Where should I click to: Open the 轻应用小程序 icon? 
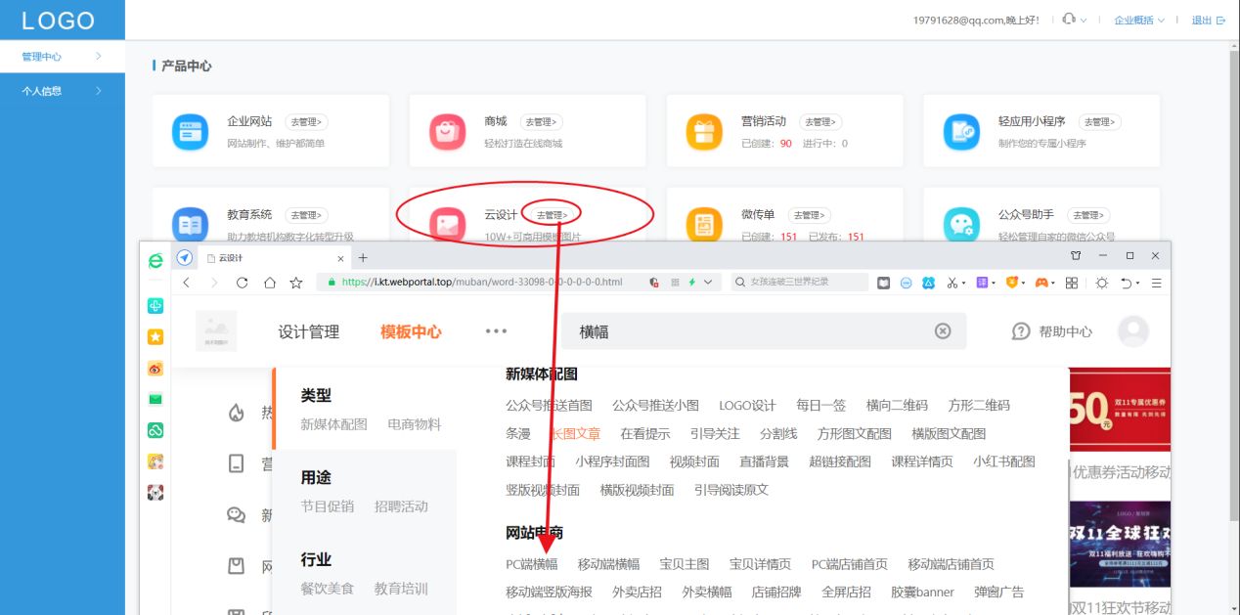(x=961, y=132)
